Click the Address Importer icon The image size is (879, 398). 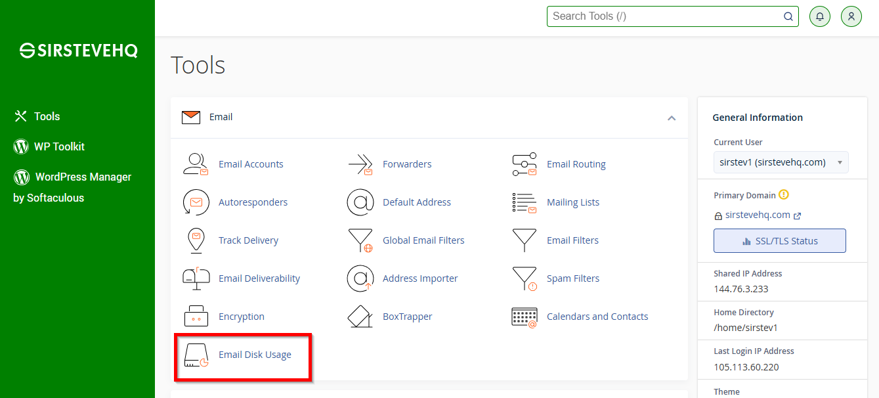click(x=360, y=278)
